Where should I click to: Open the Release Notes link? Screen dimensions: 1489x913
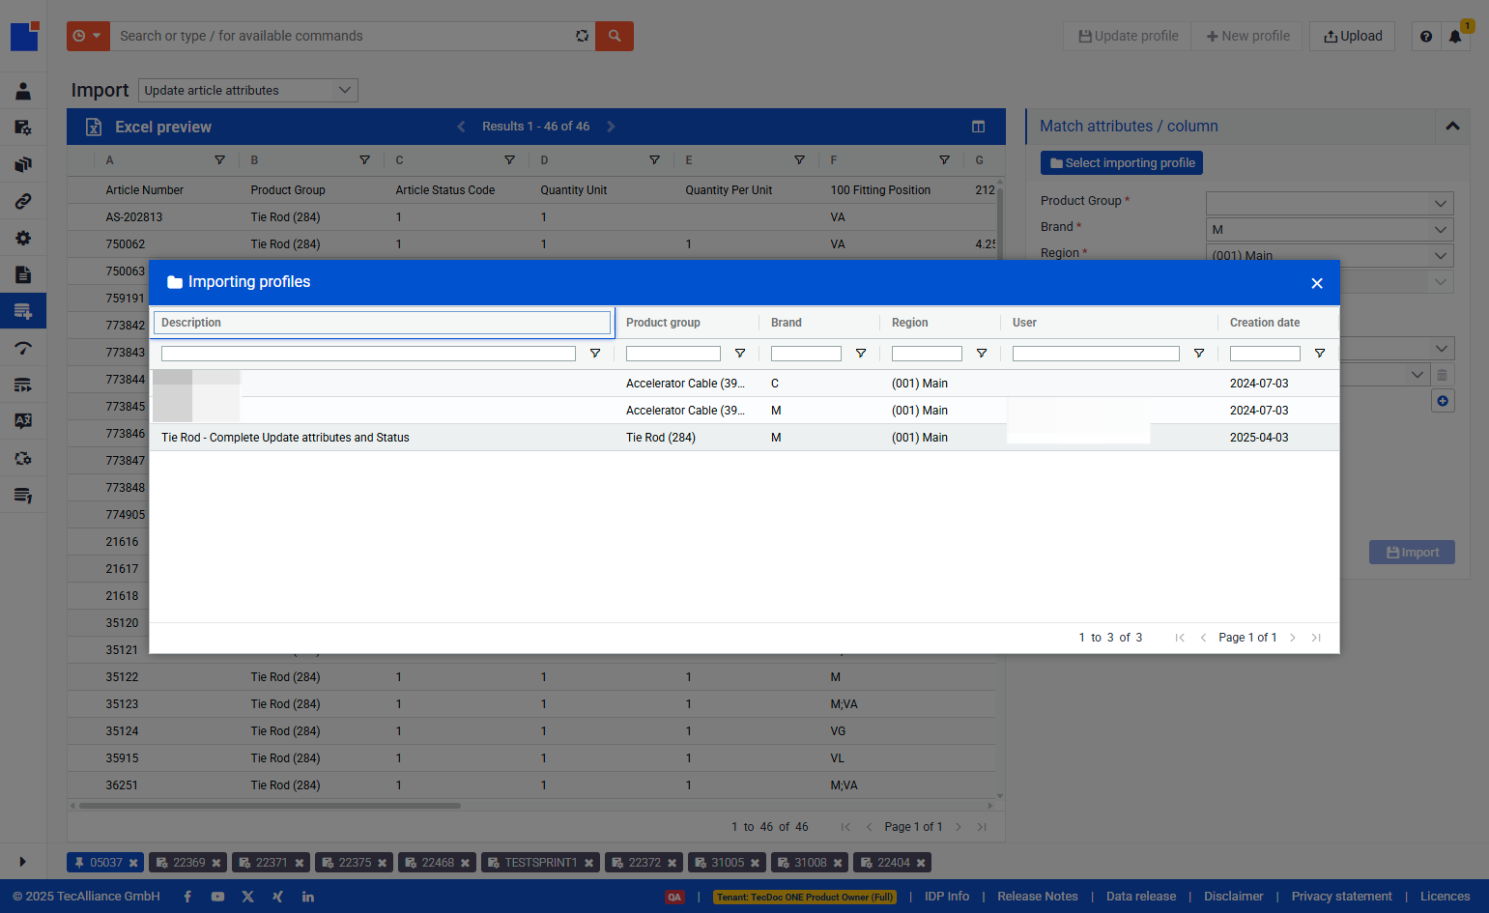pyautogui.click(x=1037, y=897)
